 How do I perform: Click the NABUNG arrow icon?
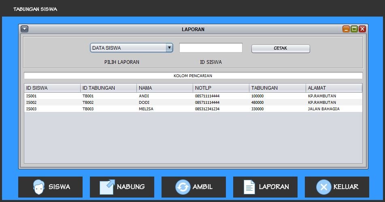click(x=107, y=187)
